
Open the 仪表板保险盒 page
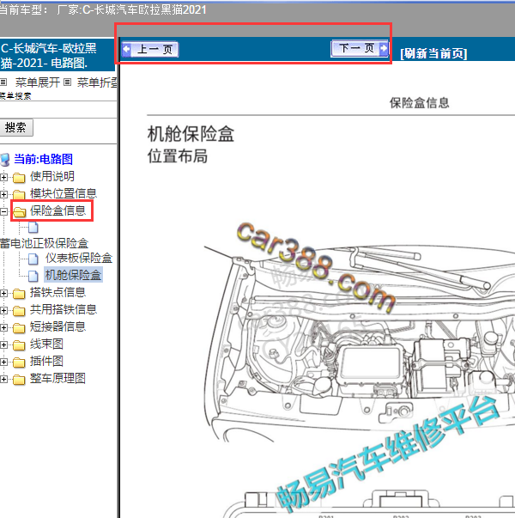click(x=79, y=258)
